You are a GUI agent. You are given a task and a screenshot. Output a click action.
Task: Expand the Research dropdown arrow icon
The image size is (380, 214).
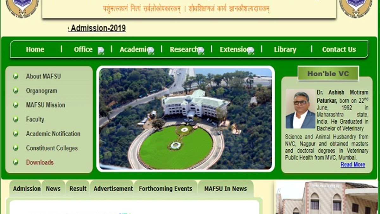pos(201,51)
